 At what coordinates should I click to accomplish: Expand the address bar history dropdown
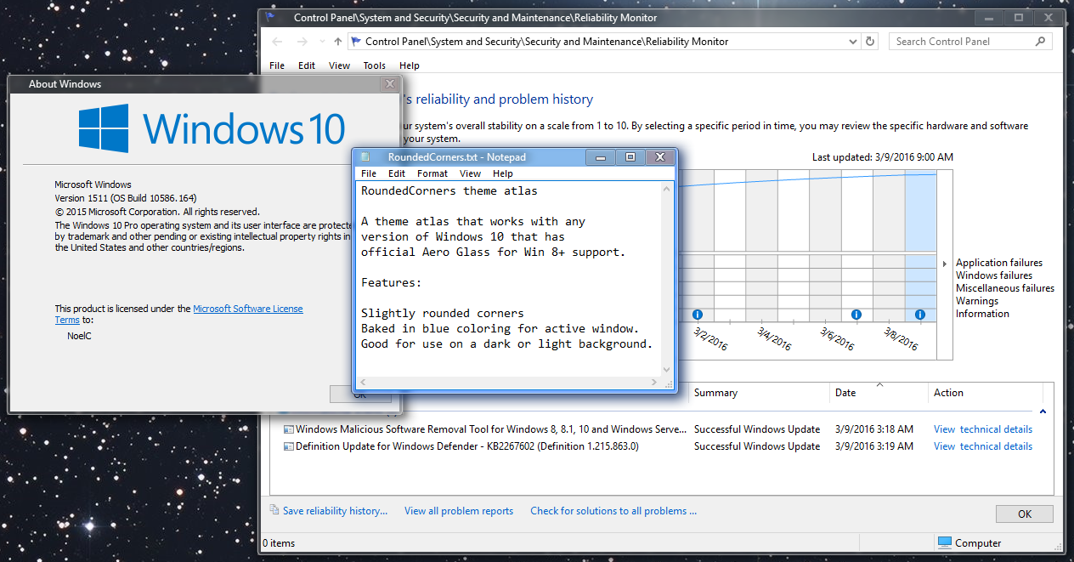853,41
